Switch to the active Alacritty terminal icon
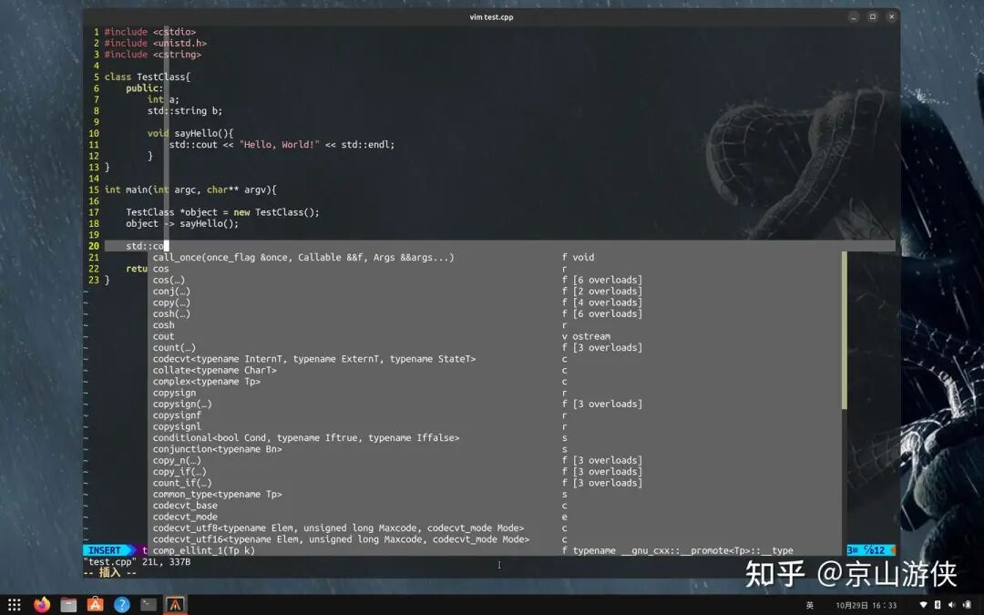The image size is (984, 615). pyautogui.click(x=175, y=605)
